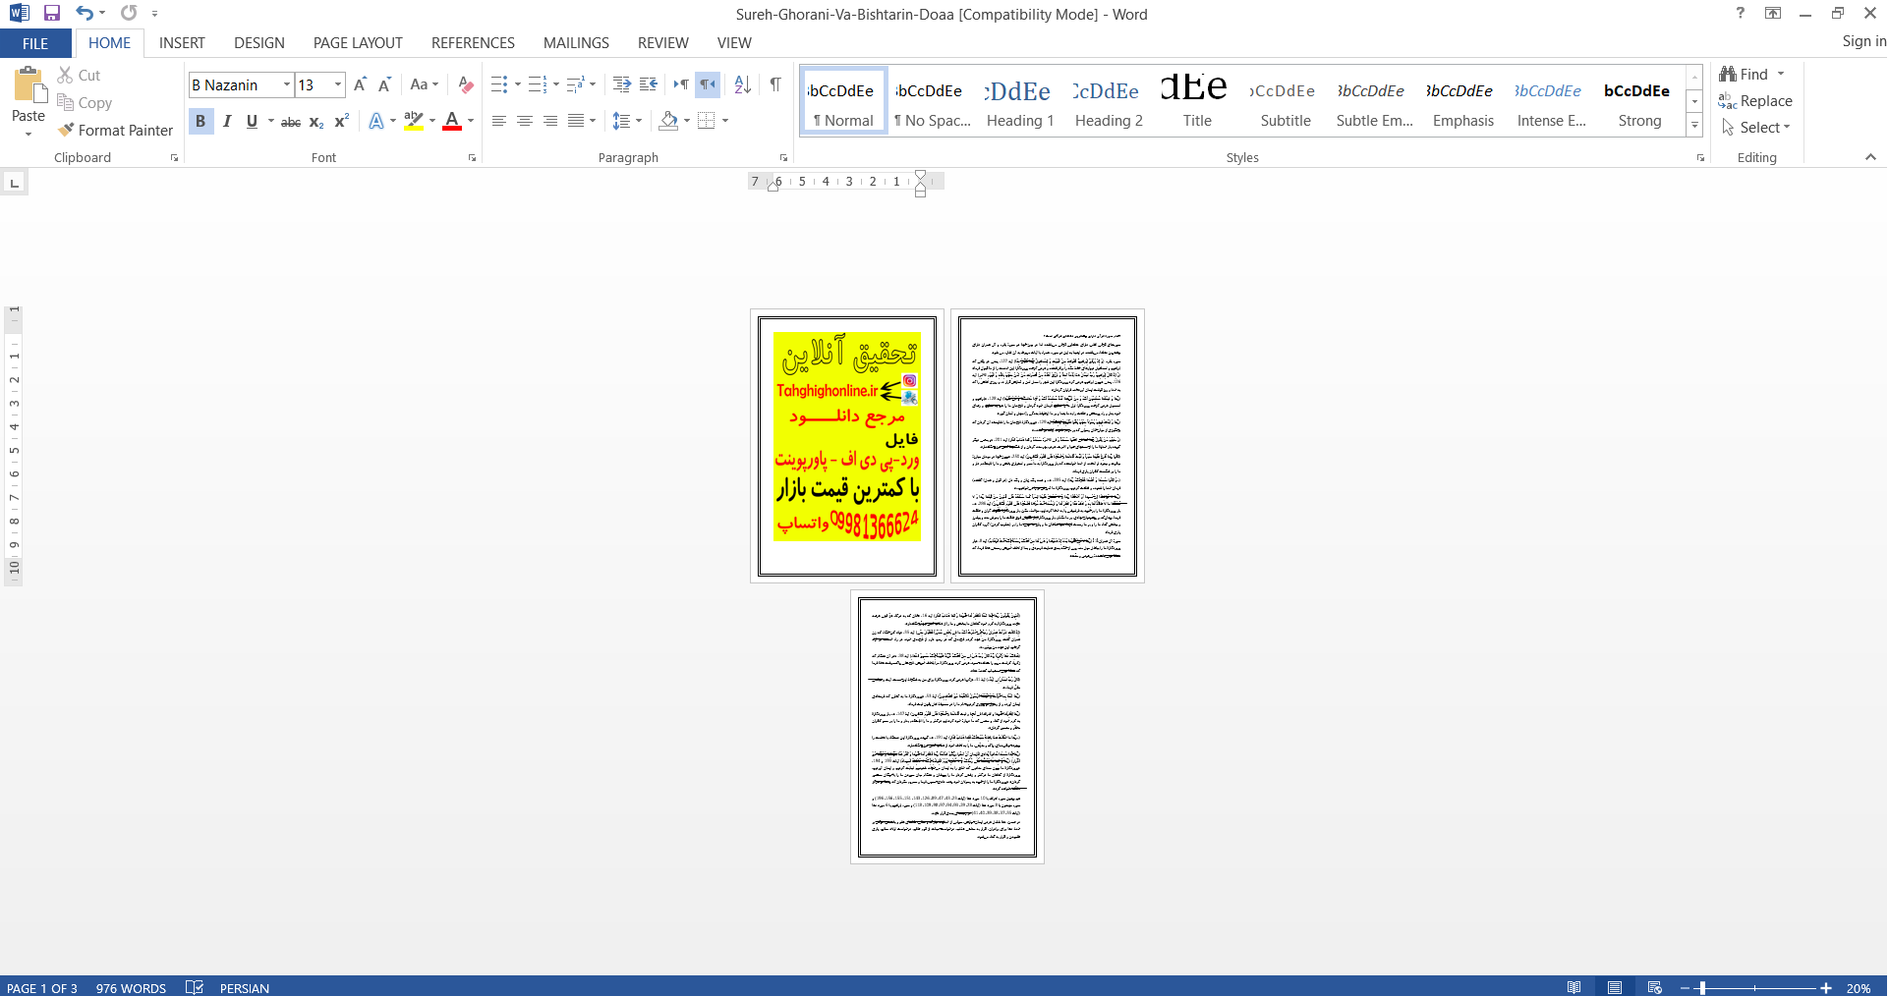Click Multilevel List icon
The width and height of the screenshot is (1889, 996).
point(575,84)
